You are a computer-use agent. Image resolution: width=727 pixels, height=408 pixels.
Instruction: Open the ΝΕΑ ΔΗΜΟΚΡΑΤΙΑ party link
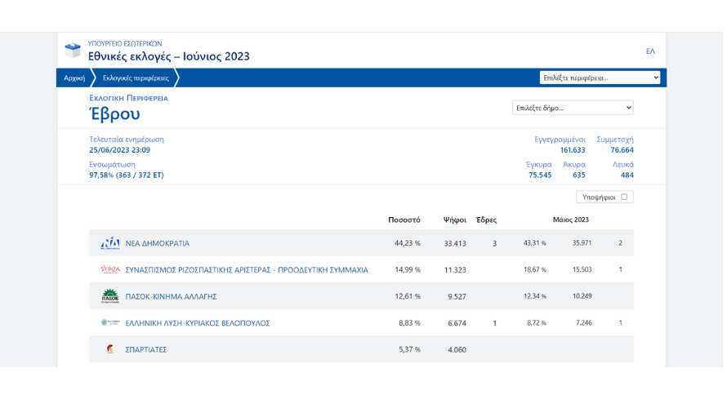(157, 243)
